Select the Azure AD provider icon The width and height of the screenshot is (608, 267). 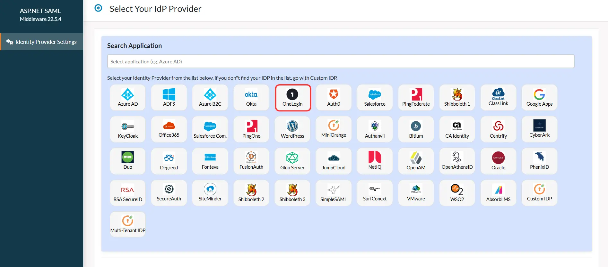coord(128,98)
